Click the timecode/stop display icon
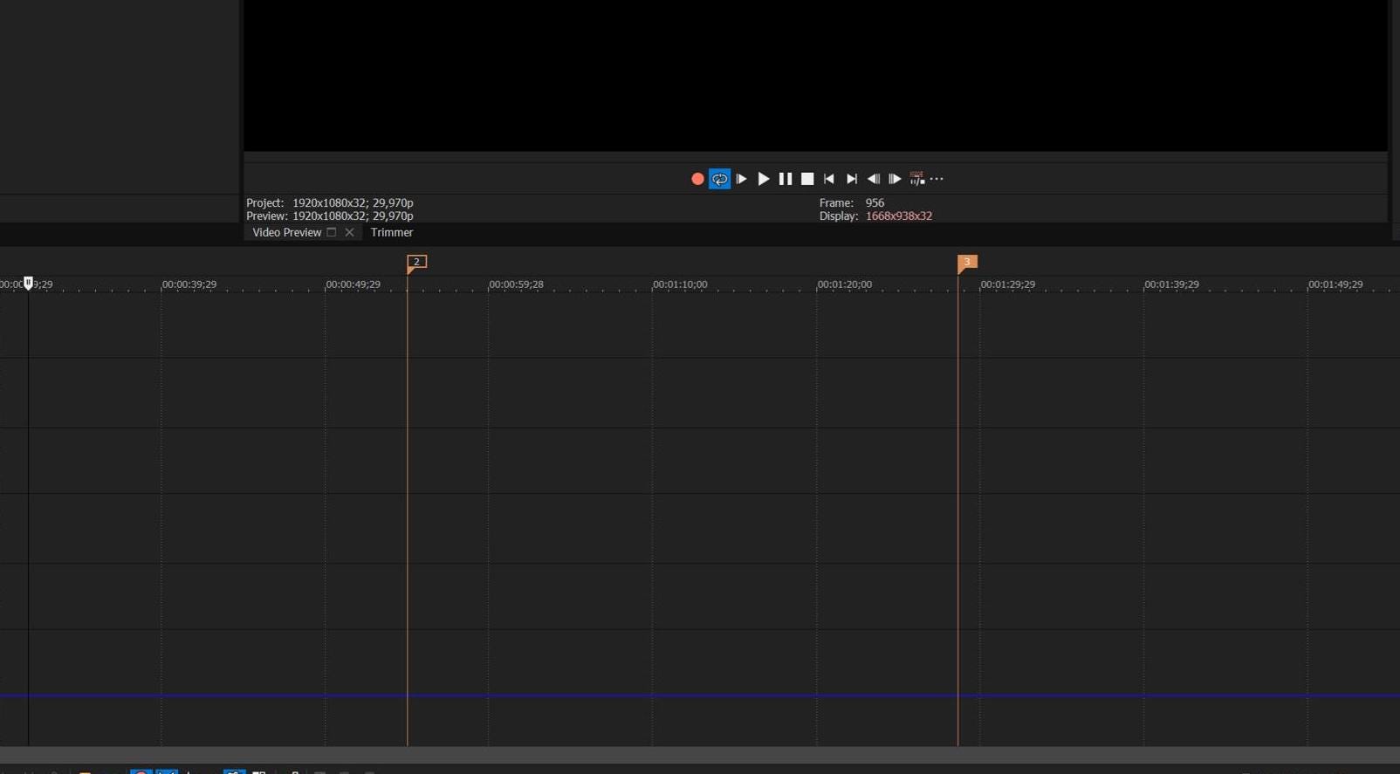1400x774 pixels. point(916,179)
